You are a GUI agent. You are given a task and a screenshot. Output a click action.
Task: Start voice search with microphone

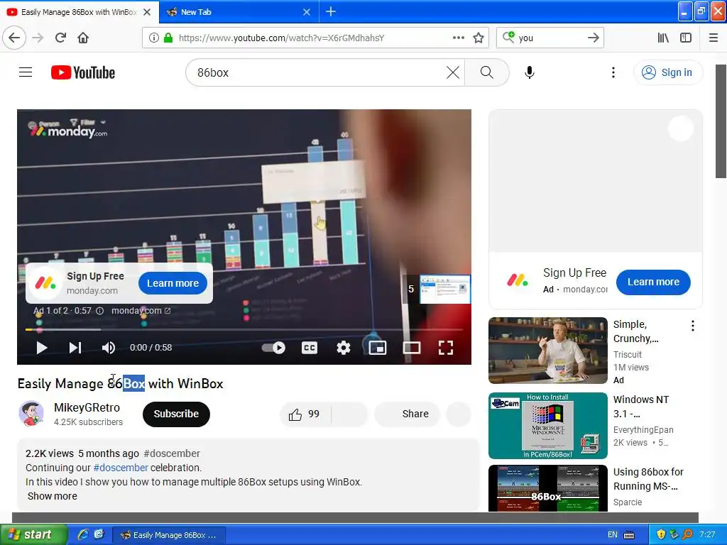tap(530, 73)
